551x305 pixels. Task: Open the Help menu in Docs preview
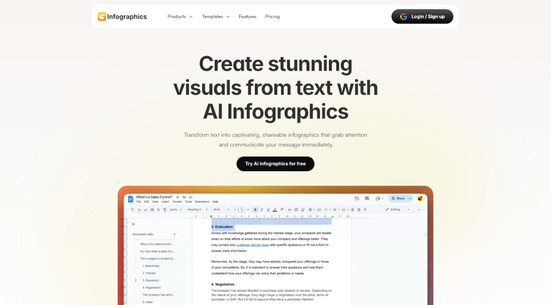click(x=215, y=202)
